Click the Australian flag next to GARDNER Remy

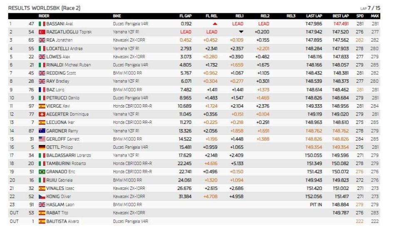click(42, 131)
